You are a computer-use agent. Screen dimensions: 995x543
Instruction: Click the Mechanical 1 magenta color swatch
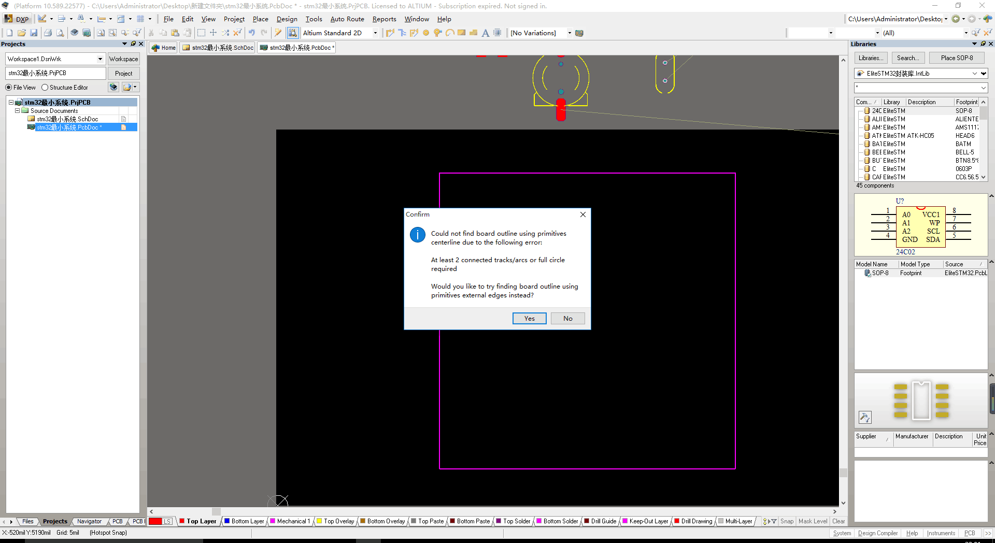tap(273, 521)
